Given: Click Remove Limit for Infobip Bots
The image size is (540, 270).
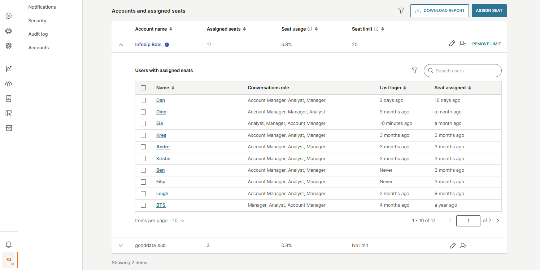Looking at the screenshot, I should pos(487,44).
